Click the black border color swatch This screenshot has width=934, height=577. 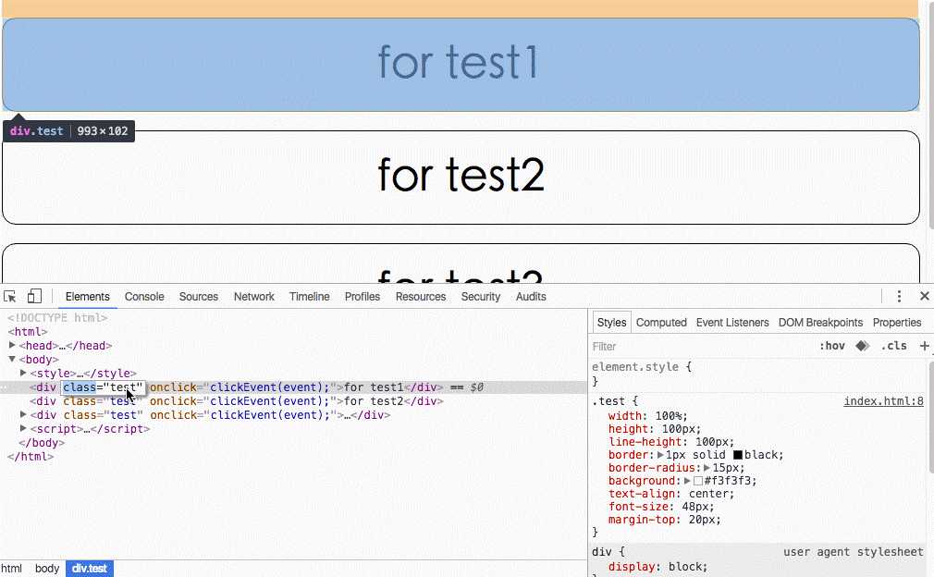(x=737, y=455)
